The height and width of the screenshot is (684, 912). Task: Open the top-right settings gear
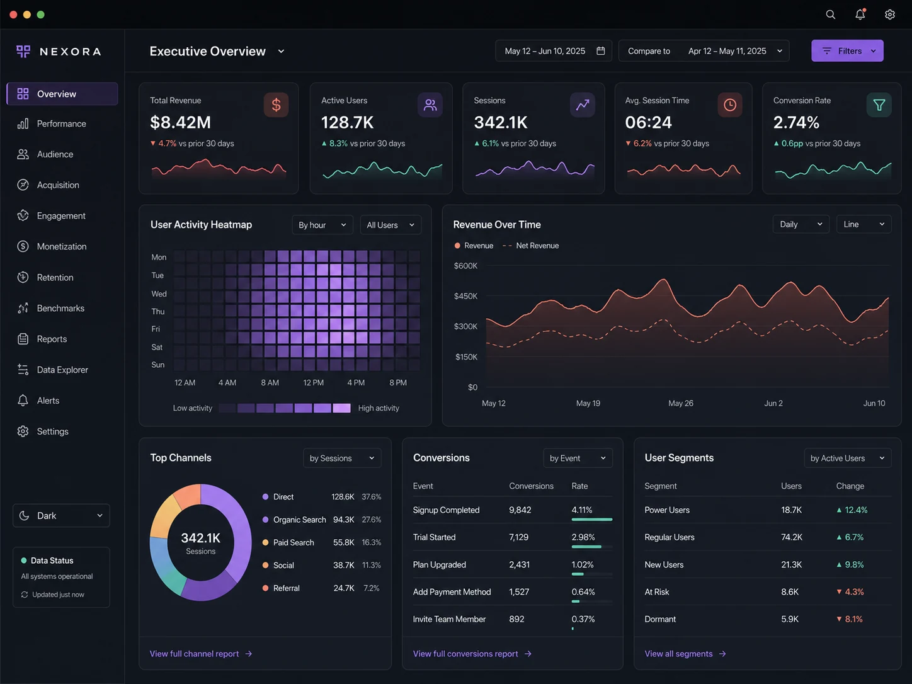tap(890, 14)
